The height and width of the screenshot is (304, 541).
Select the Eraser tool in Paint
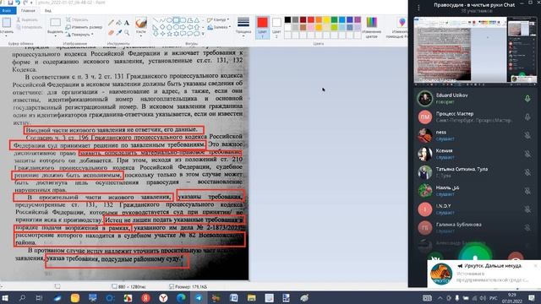111,32
